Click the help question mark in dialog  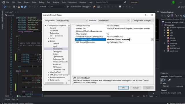tap(145, 15)
